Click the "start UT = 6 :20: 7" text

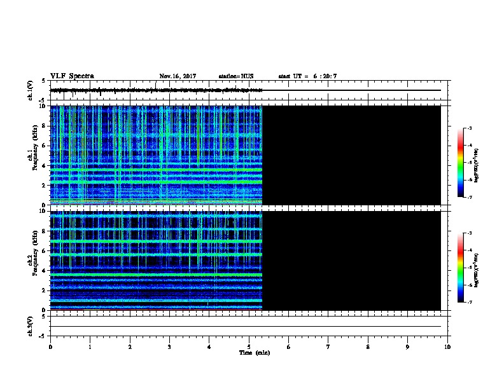tap(307, 76)
